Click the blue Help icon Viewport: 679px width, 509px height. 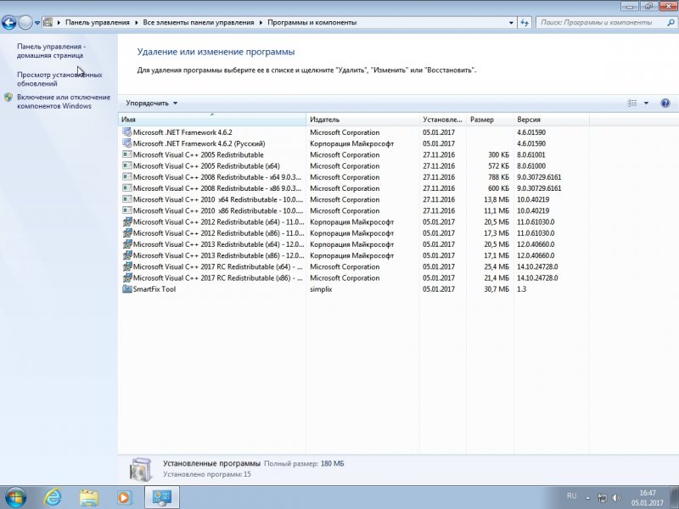(x=665, y=103)
